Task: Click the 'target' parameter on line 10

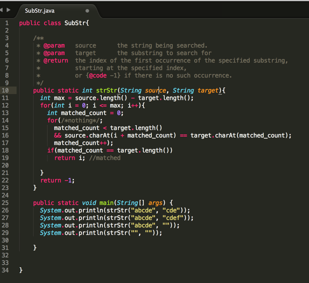Action: [x=208, y=90]
